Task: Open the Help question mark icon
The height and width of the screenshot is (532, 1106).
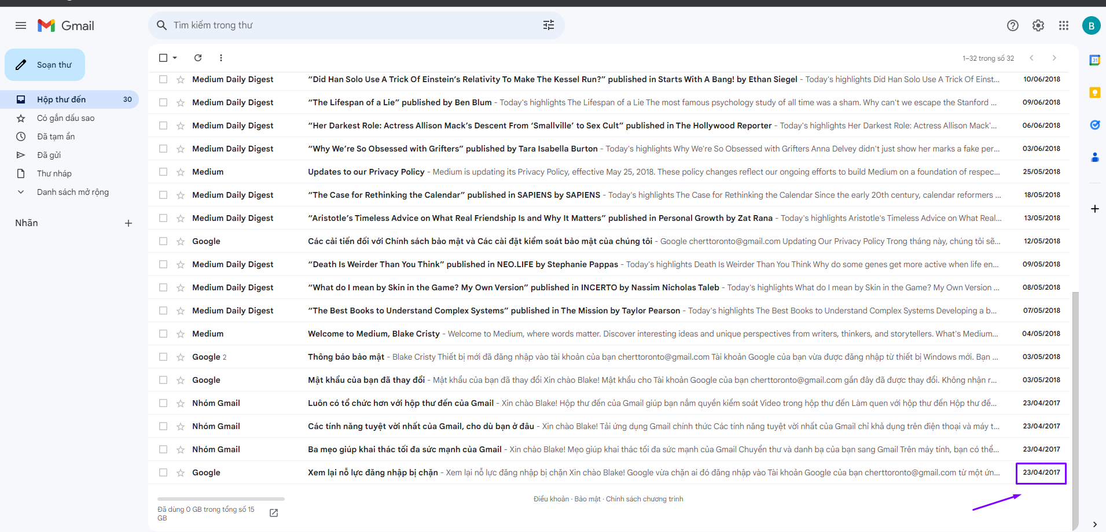Action: [x=1013, y=25]
